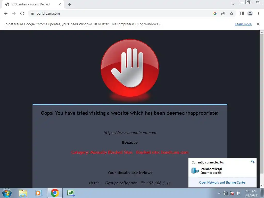Open Action Center flag icon
Viewport: 264px width, 198px height.
(232, 193)
